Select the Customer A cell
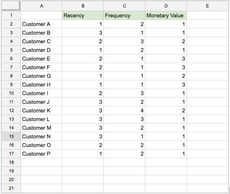The width and height of the screenshot is (230, 194). 41,24
